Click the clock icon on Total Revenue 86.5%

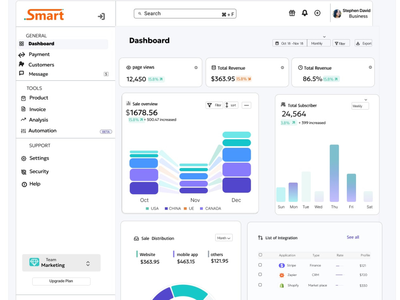coord(300,68)
